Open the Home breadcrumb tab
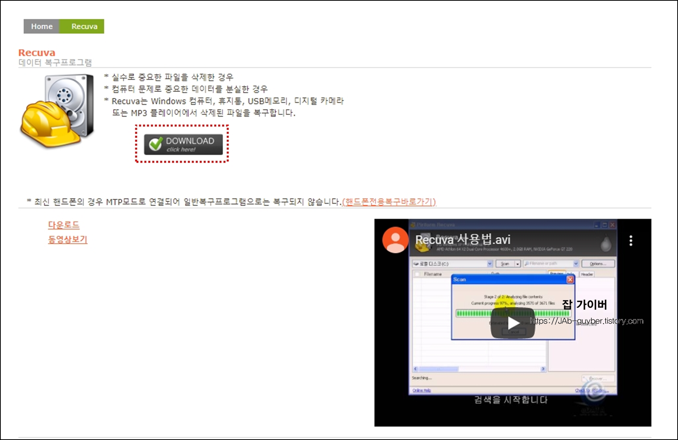Viewport: 678px width, 440px height. (41, 26)
